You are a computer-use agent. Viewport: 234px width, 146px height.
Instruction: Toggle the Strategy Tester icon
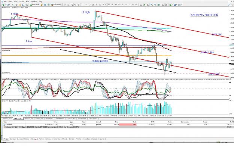point(27,5)
